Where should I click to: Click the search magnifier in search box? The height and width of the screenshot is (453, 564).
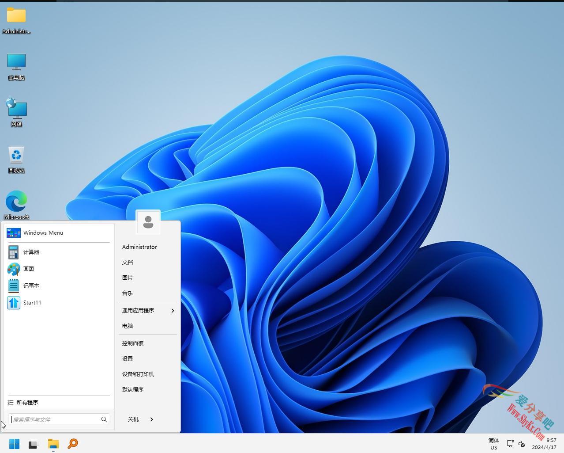(104, 419)
